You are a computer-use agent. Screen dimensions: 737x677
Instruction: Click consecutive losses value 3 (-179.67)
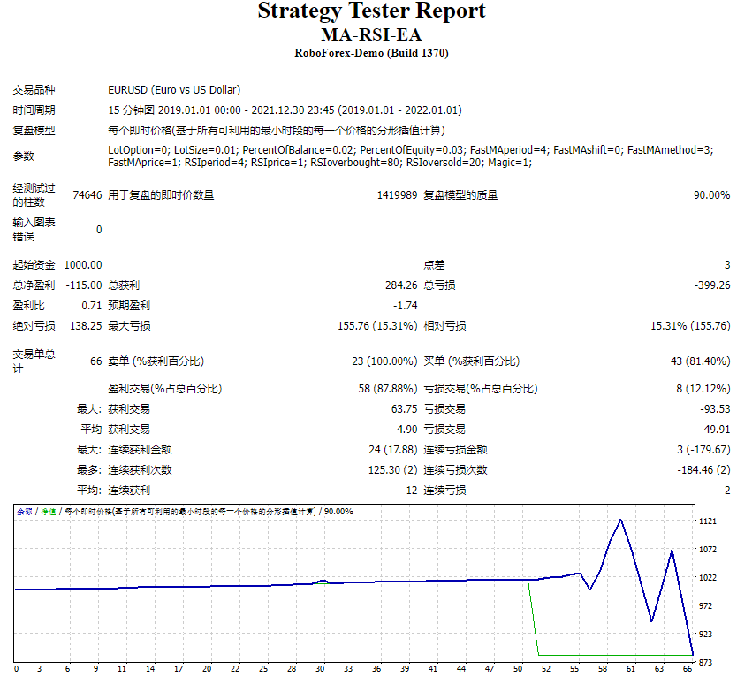703,450
